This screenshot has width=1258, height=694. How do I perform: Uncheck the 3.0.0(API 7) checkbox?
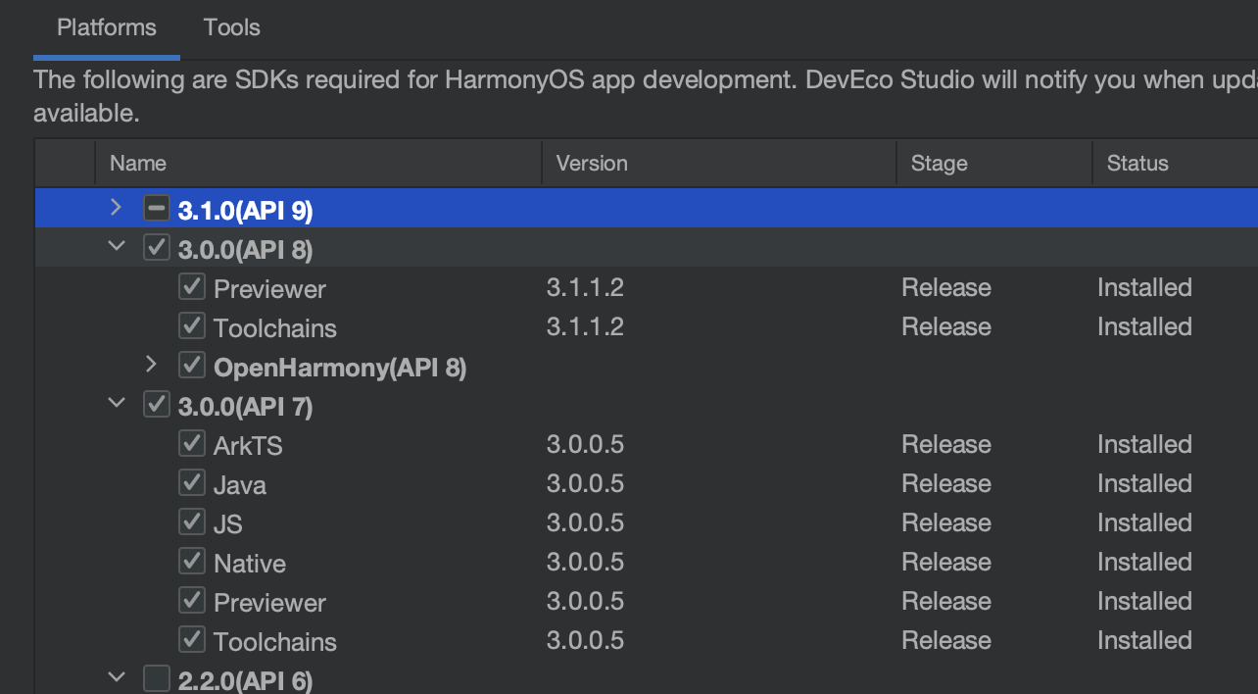(157, 405)
